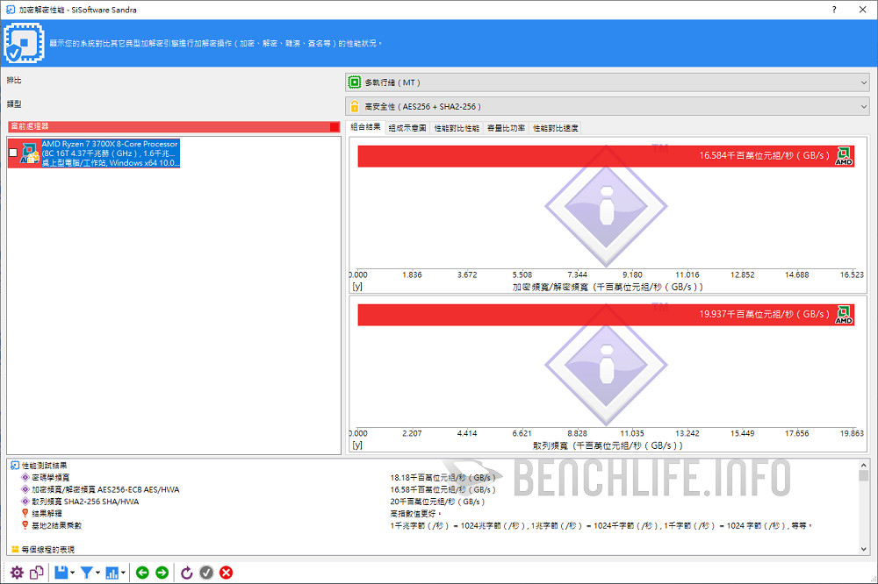Go forward with the green right arrow
This screenshot has height=584, width=878.
[162, 573]
